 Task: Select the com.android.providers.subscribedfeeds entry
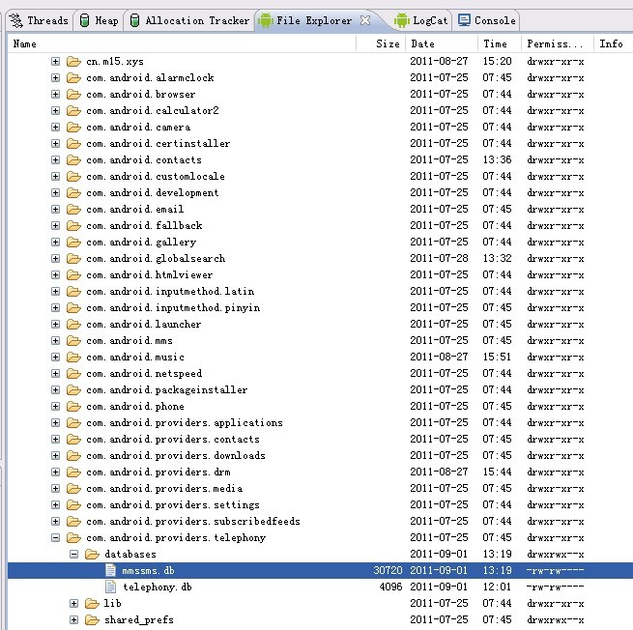tap(193, 522)
